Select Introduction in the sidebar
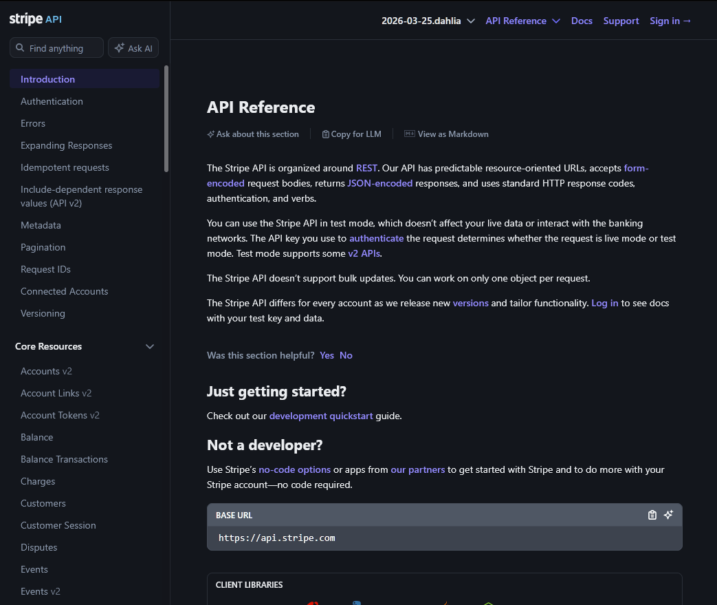Image resolution: width=717 pixels, height=605 pixels. coord(84,78)
